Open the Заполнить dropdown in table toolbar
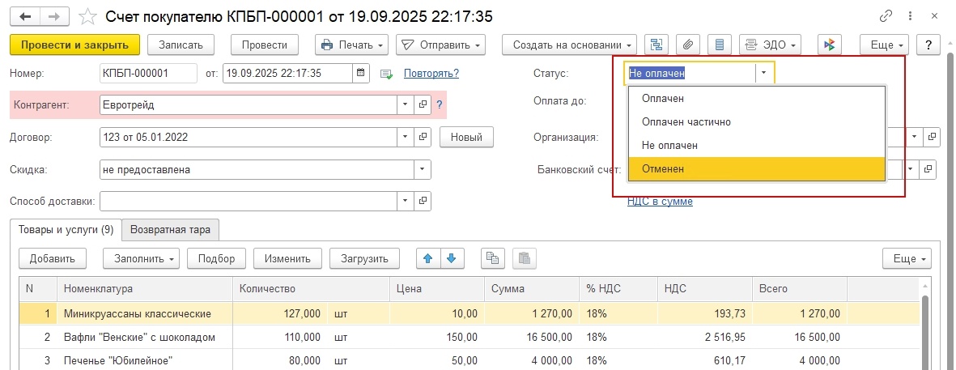 point(141,258)
